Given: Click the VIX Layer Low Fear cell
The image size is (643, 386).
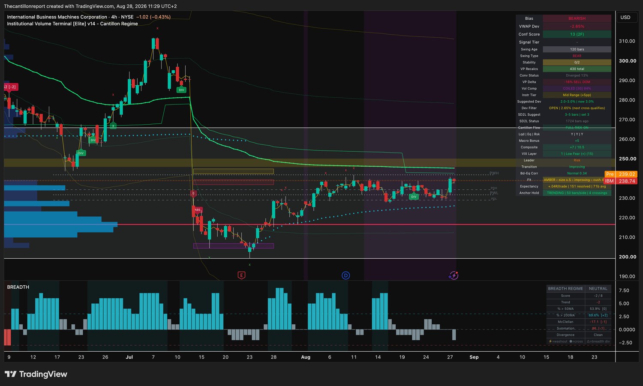Looking at the screenshot, I should click(577, 154).
